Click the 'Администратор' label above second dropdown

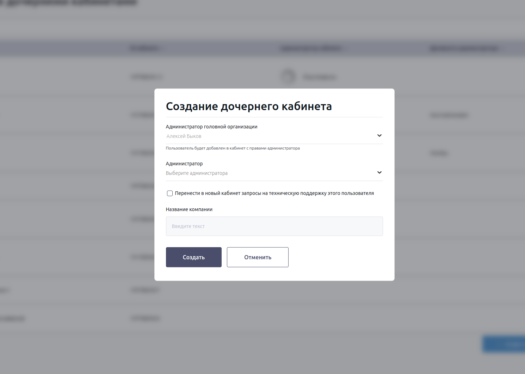(x=184, y=164)
